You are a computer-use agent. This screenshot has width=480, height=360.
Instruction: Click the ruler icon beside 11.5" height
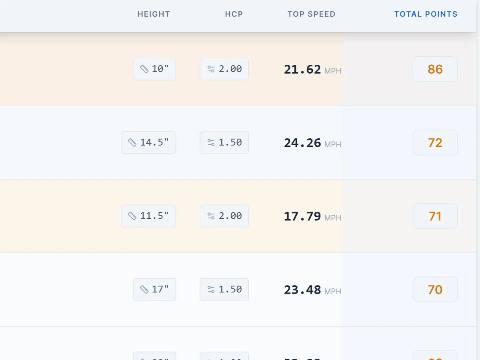tap(132, 216)
